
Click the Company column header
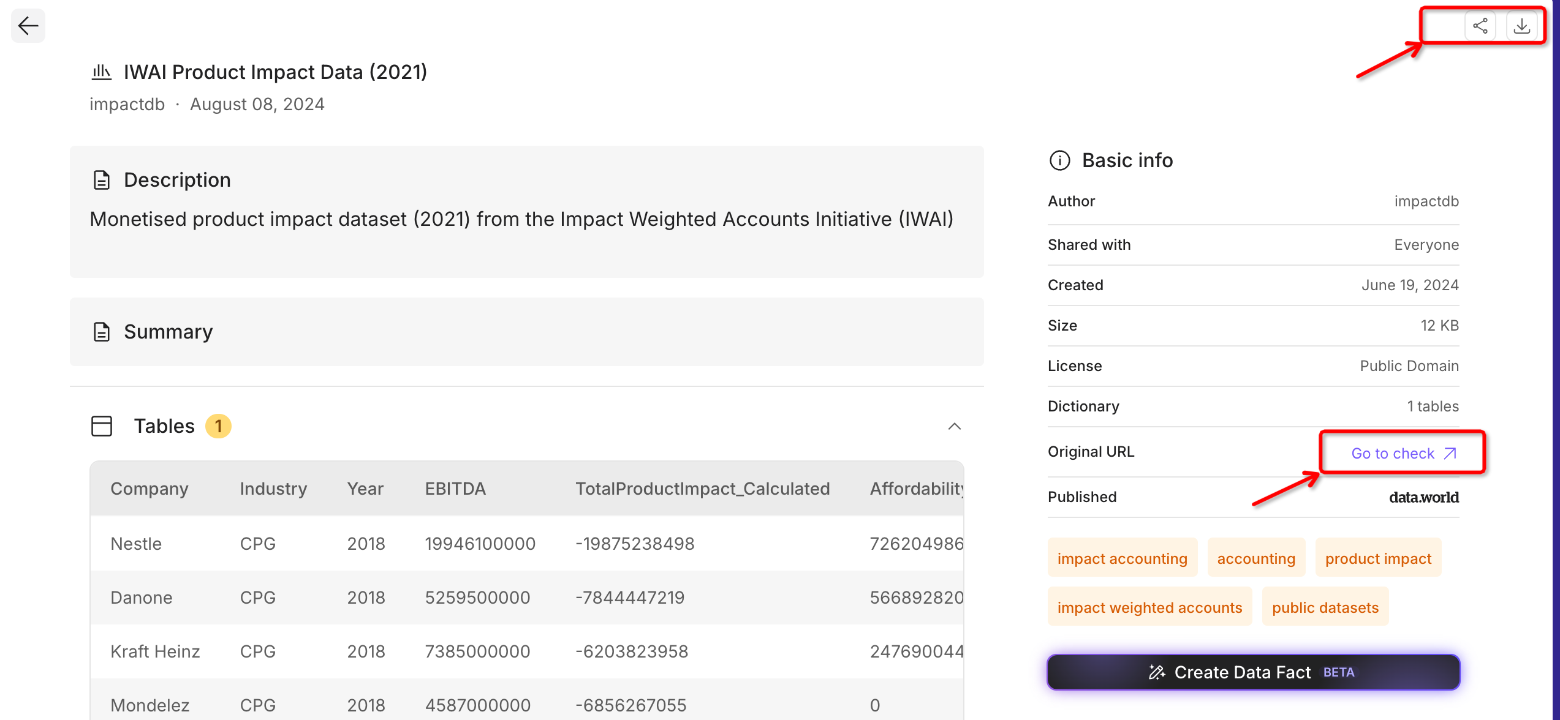(x=149, y=489)
